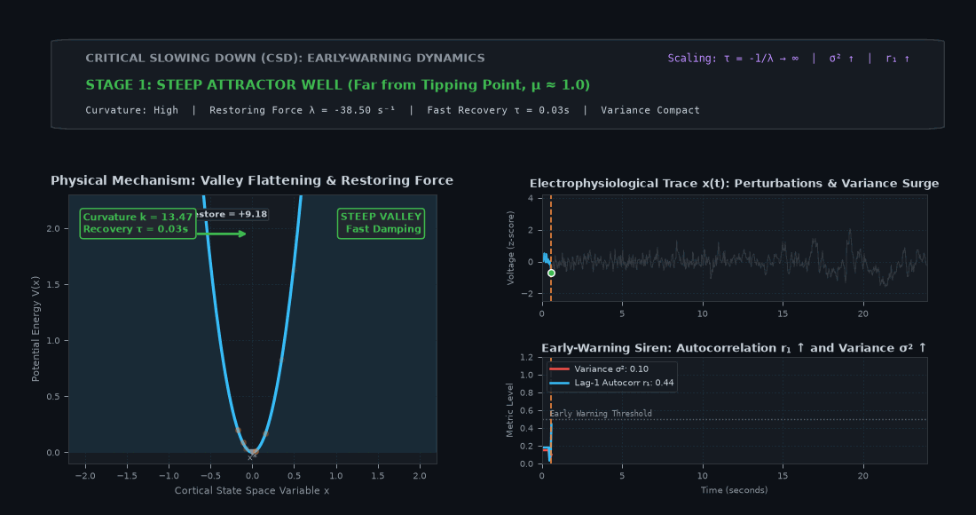Click the 'Early Warning Threshold' label
Viewport: 976px width, 515px height.
[x=601, y=414]
